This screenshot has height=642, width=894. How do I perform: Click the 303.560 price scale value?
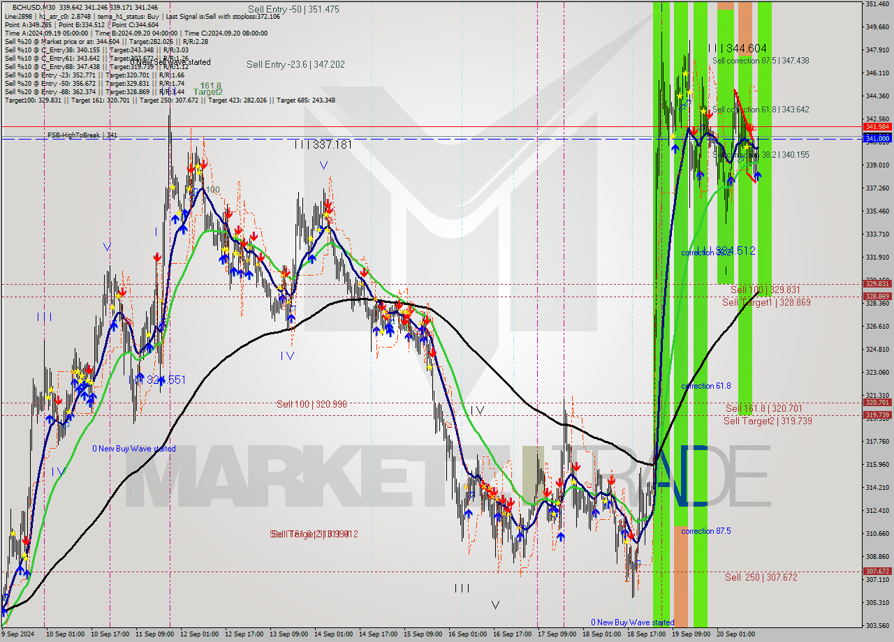877,625
